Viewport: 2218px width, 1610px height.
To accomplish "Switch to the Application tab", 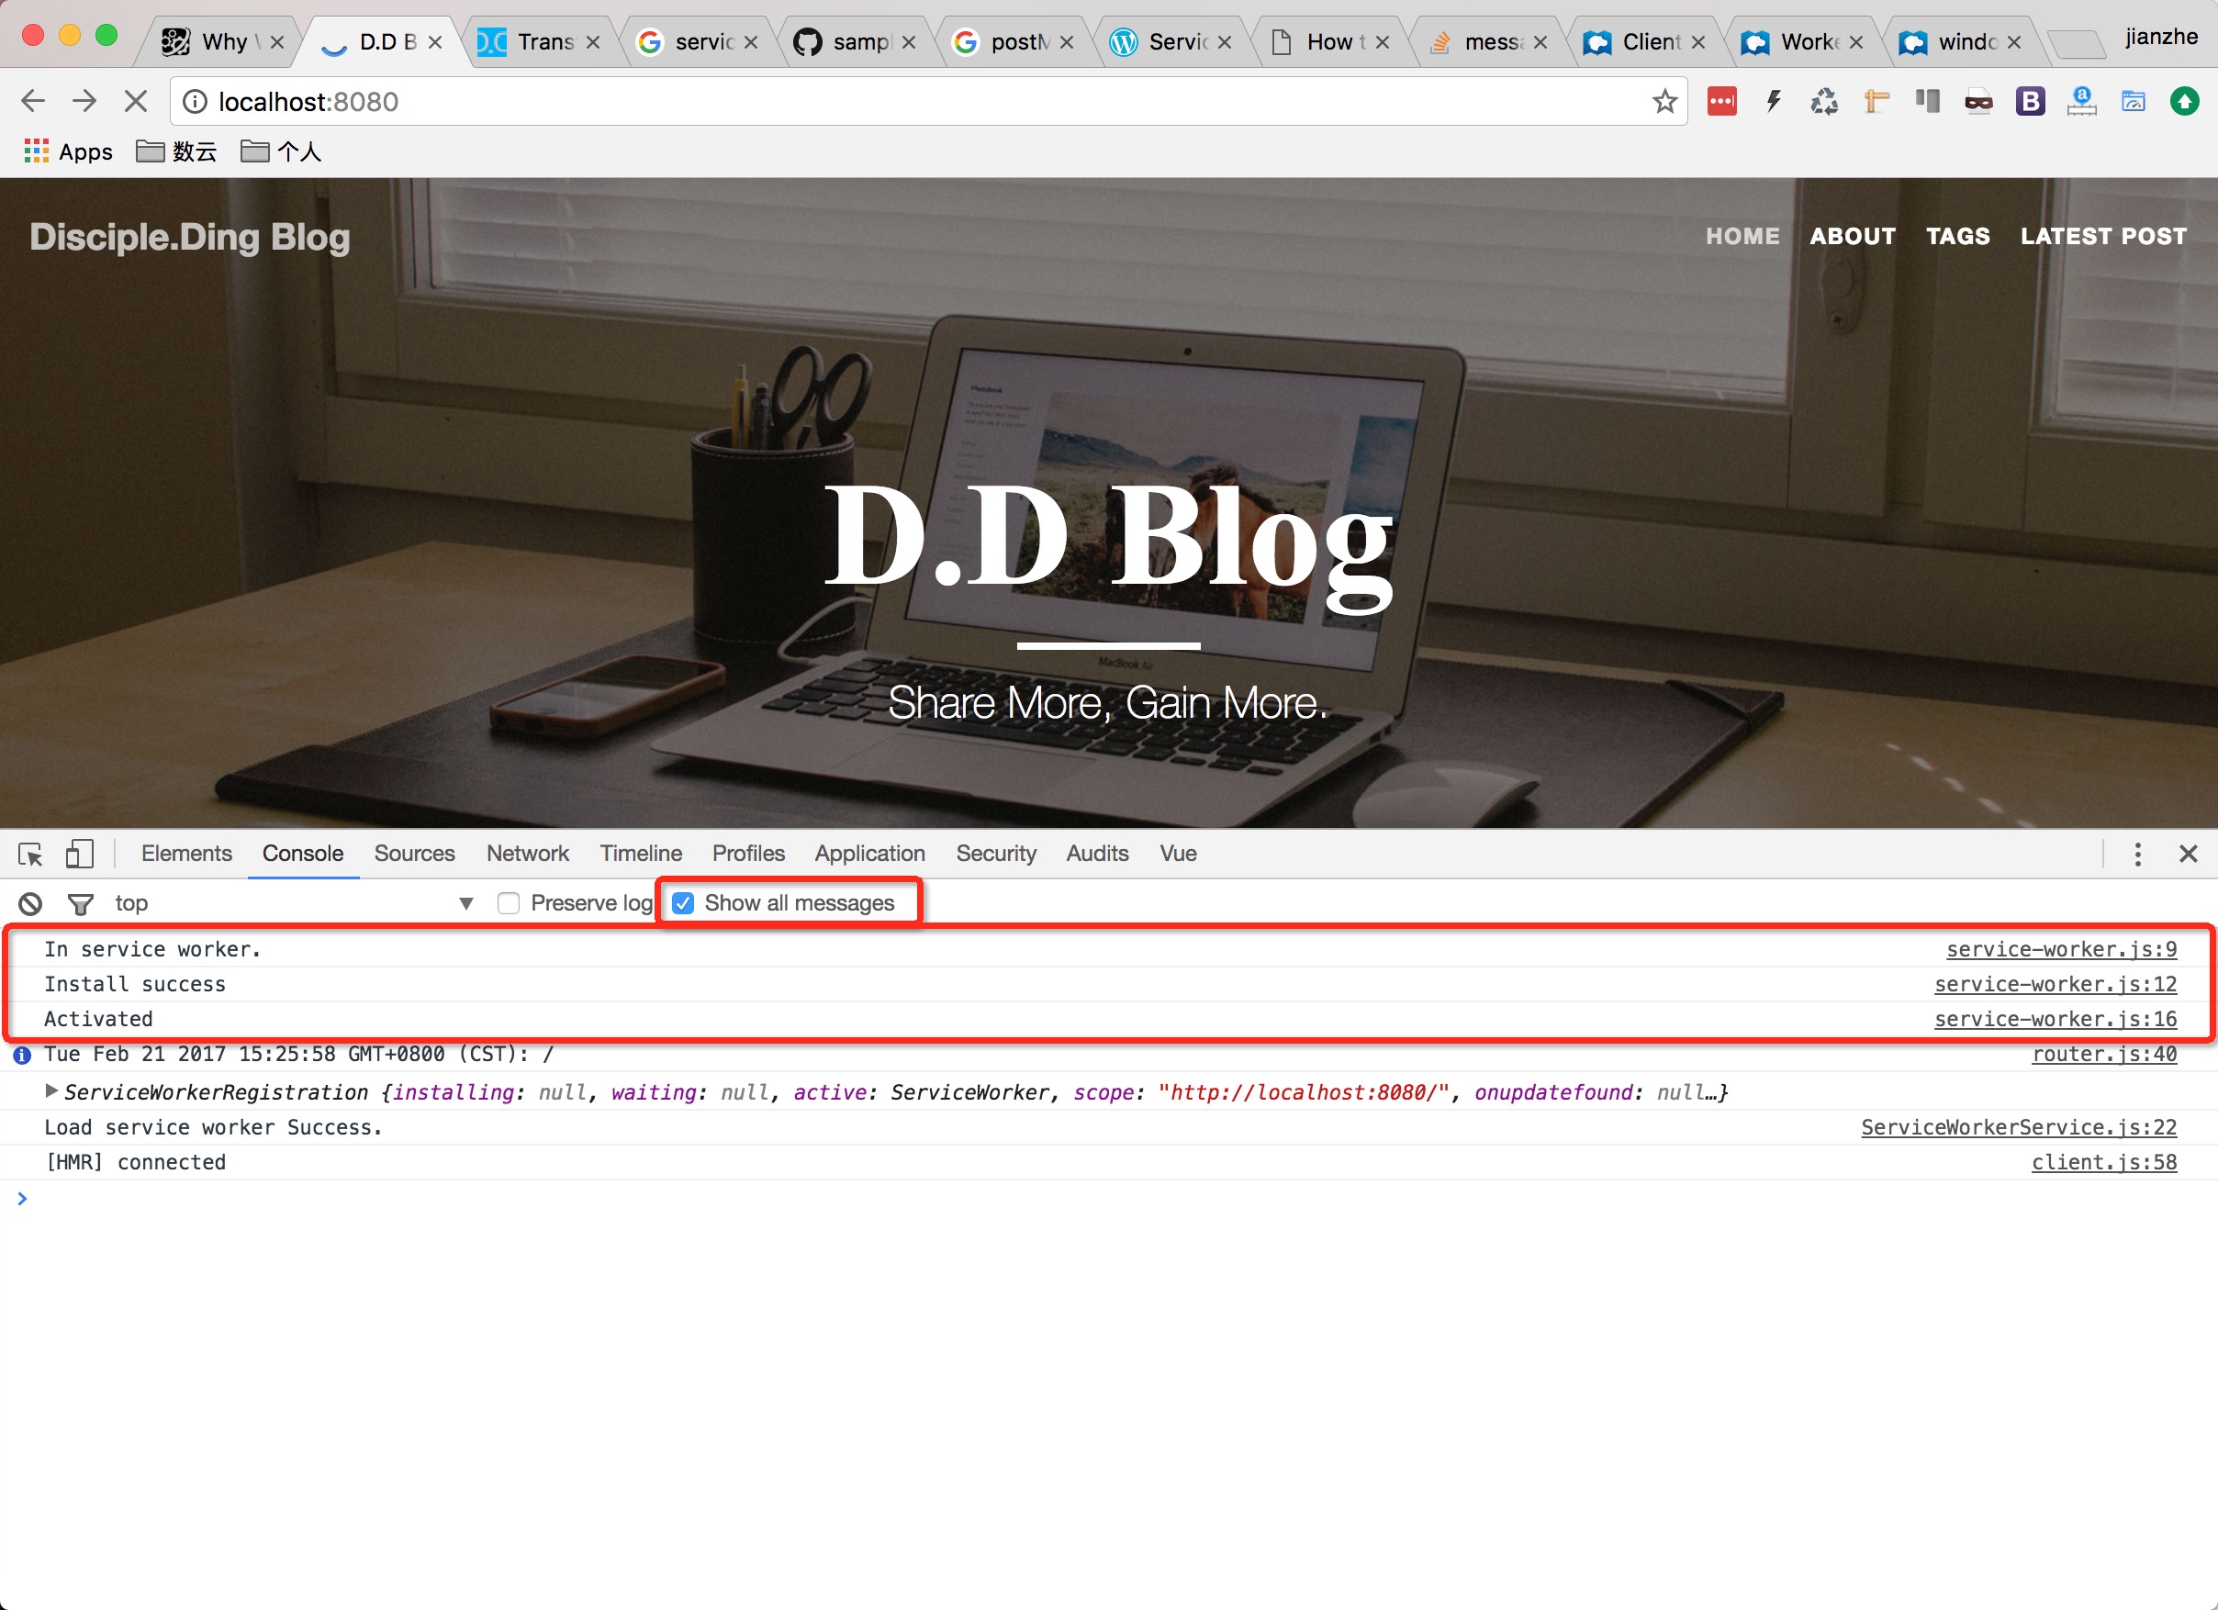I will click(869, 855).
